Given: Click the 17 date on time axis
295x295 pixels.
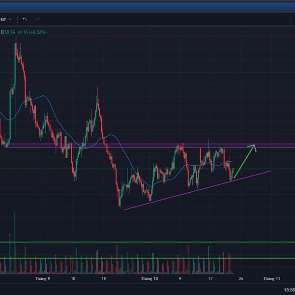Looking at the screenshot, I should (x=210, y=278).
